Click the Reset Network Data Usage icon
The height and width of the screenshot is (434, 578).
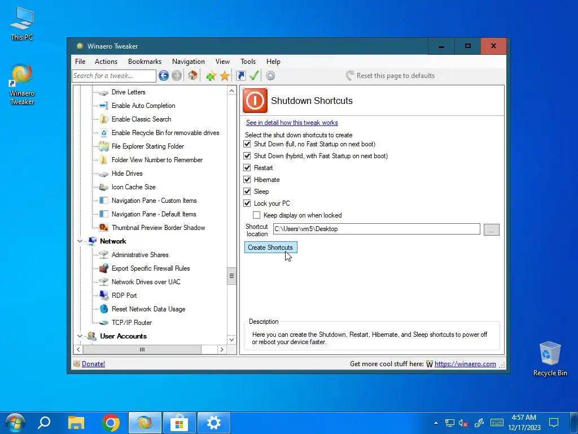coord(104,309)
